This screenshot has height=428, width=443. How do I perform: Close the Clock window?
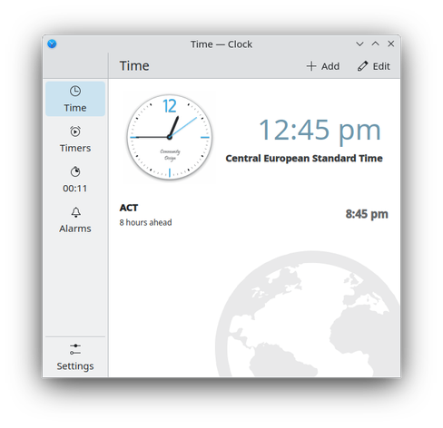pos(391,44)
